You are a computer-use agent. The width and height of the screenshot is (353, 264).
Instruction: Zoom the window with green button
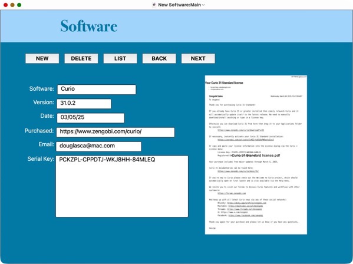tap(19, 5)
